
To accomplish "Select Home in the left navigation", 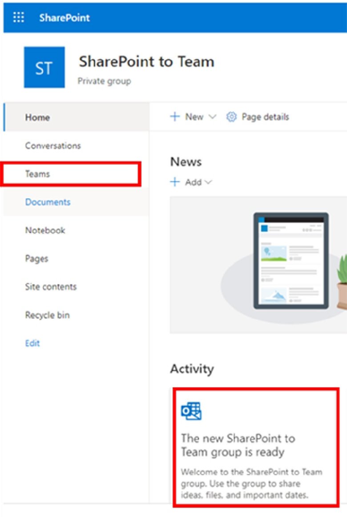I will pyautogui.click(x=37, y=117).
